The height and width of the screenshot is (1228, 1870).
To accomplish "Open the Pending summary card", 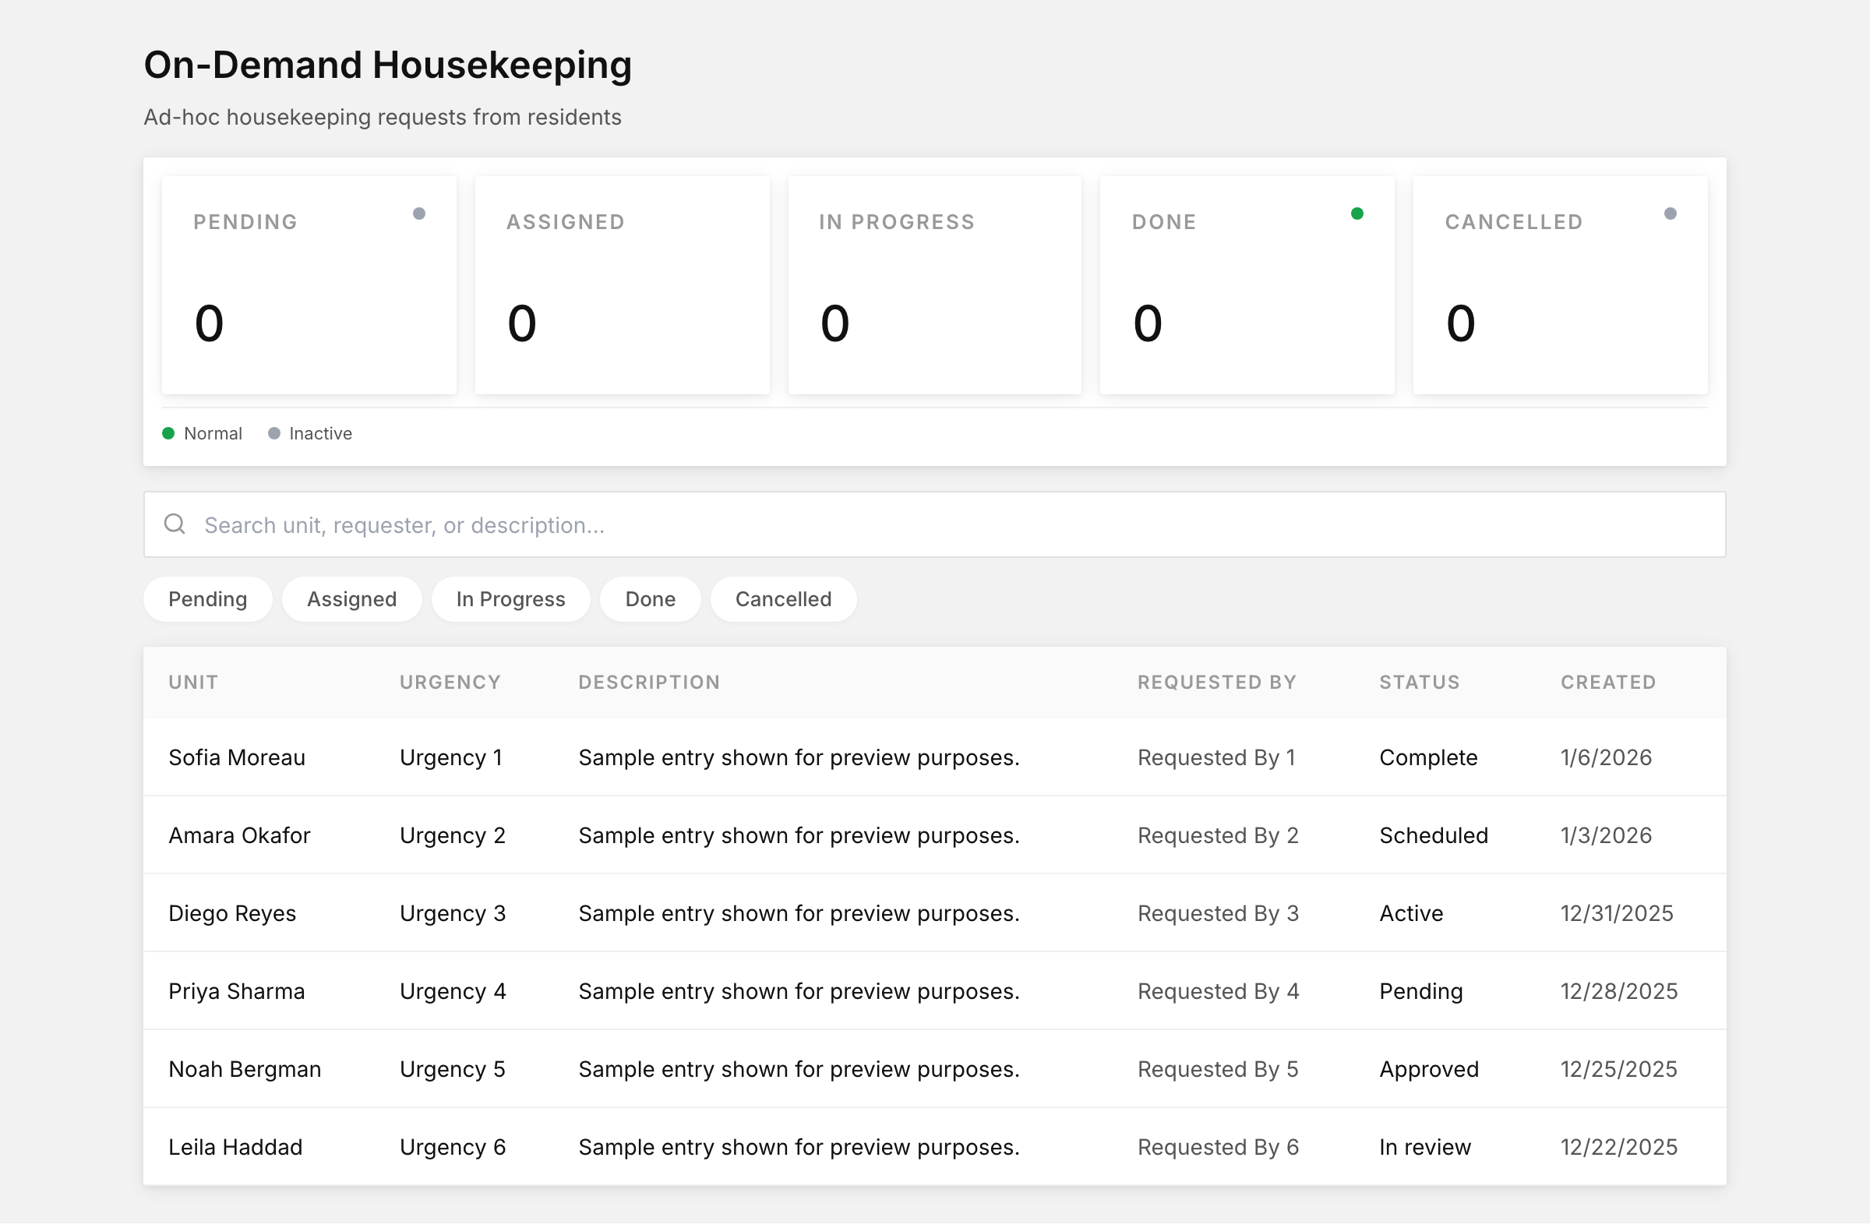I will (x=309, y=286).
